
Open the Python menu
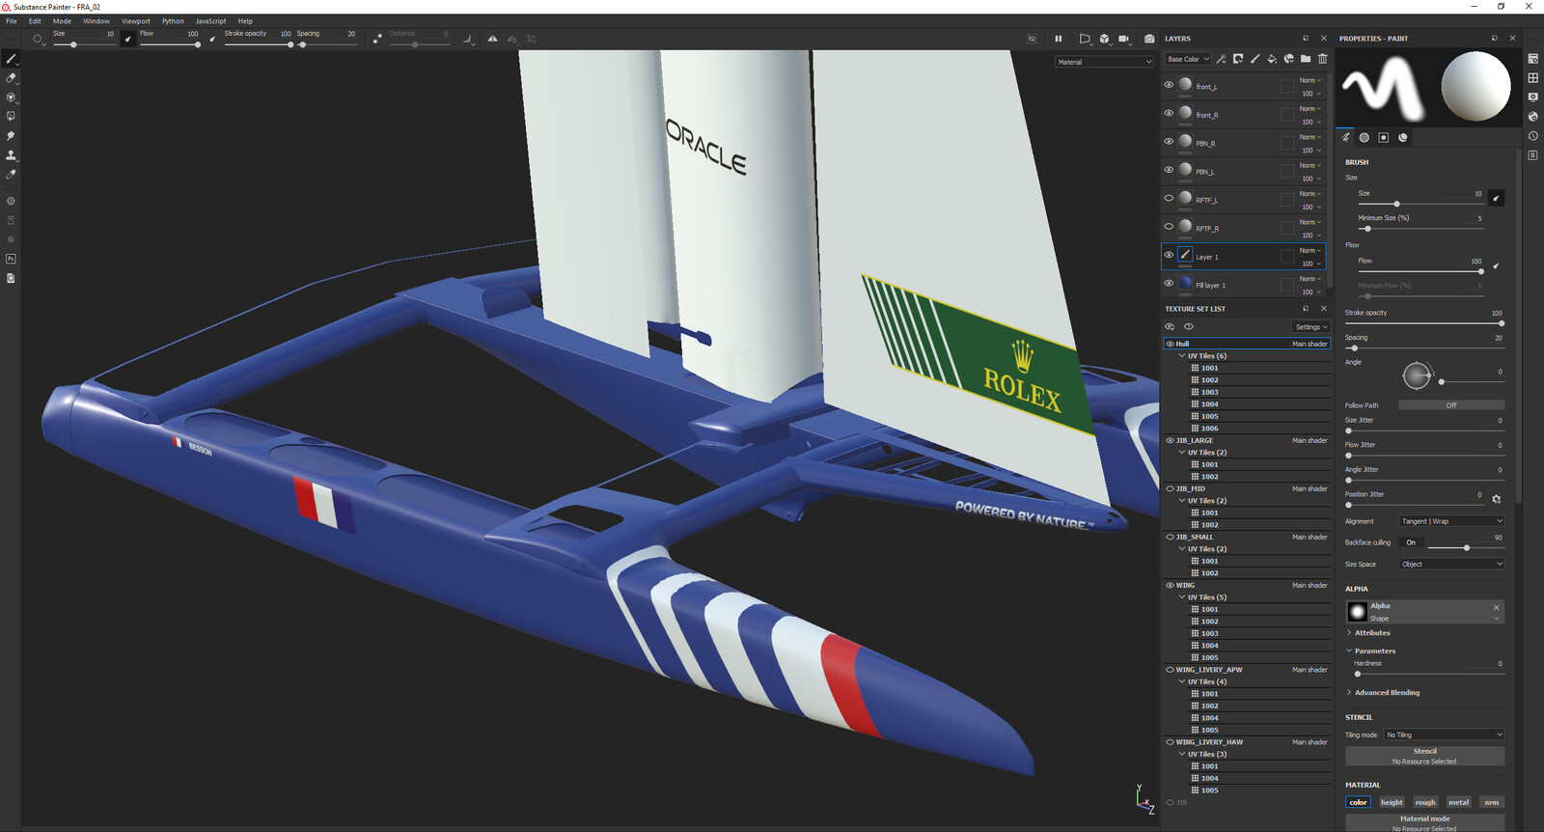click(x=173, y=21)
